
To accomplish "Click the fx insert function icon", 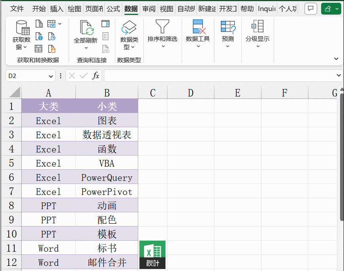I will pos(96,76).
